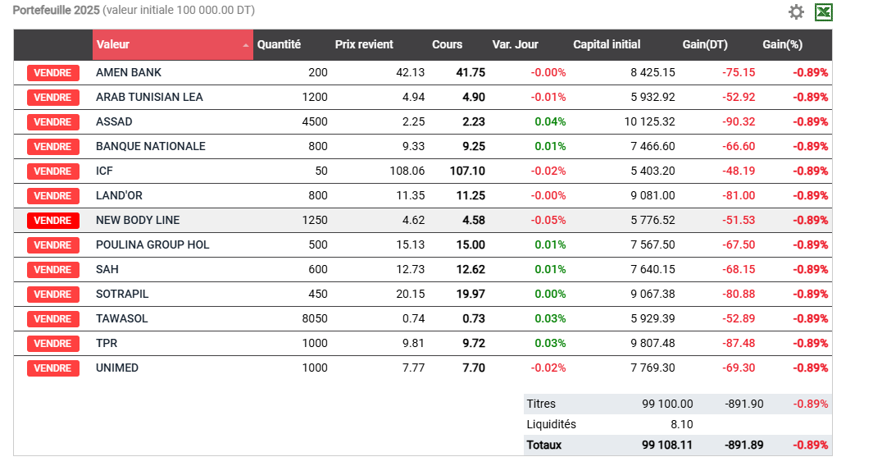Click ICF price 107.10
Screen dimensions: 873x466
467,171
